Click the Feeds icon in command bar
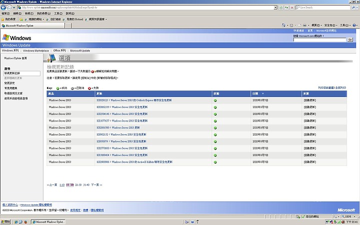Screen dimensions: 360x225 coord(291,25)
